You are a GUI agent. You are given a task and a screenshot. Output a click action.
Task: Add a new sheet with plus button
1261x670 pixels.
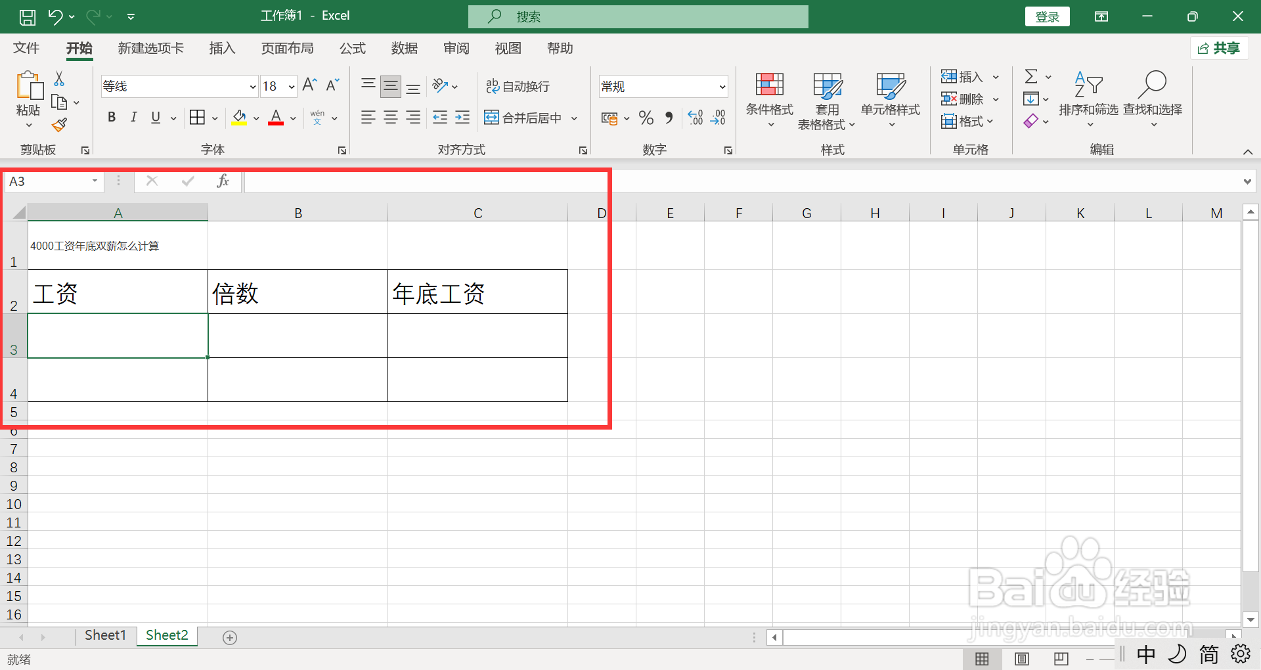pos(230,637)
